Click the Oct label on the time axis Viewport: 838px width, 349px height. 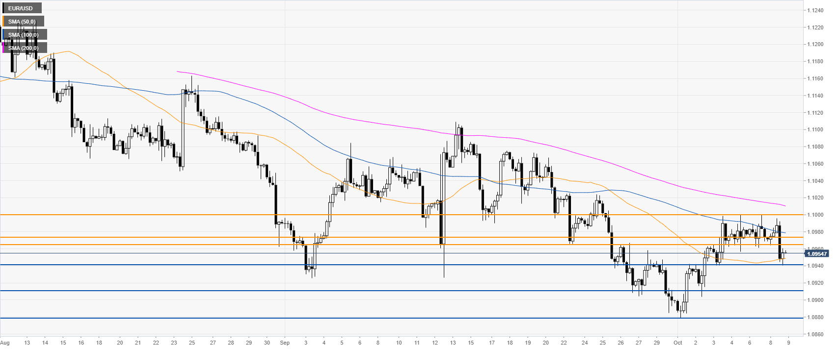678,343
